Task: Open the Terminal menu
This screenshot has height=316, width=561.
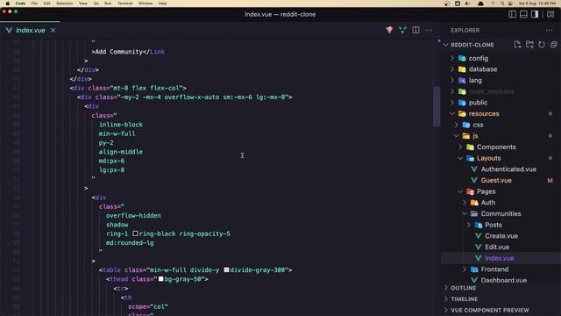Action: pyautogui.click(x=124, y=4)
